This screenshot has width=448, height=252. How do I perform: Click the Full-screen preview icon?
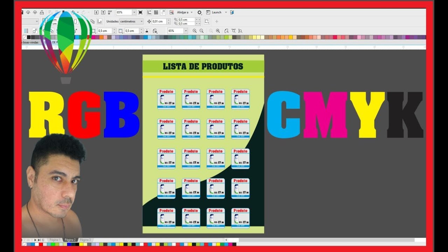(x=140, y=12)
